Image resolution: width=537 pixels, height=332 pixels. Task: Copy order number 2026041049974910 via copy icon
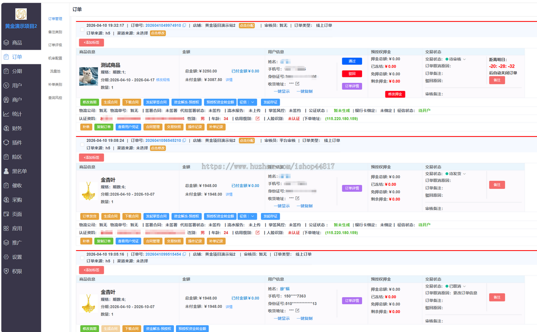tap(184, 26)
